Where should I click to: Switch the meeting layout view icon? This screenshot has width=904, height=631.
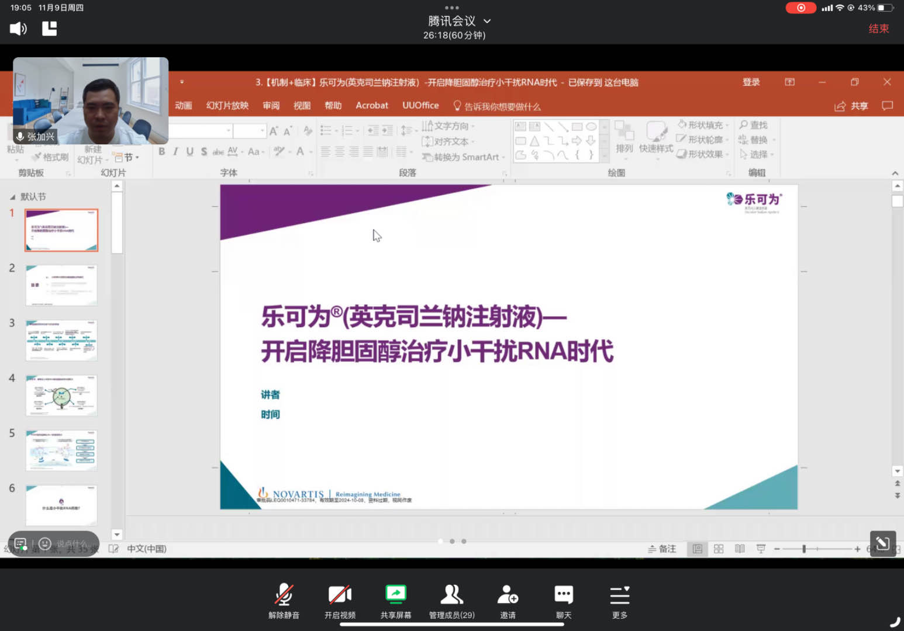pos(50,29)
